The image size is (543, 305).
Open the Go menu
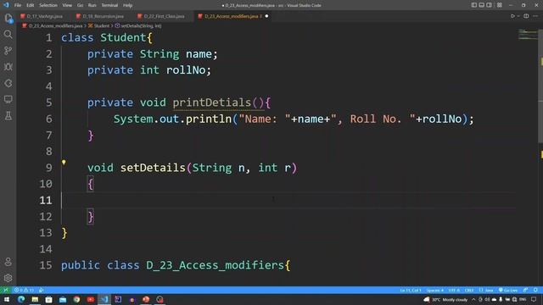[80, 5]
